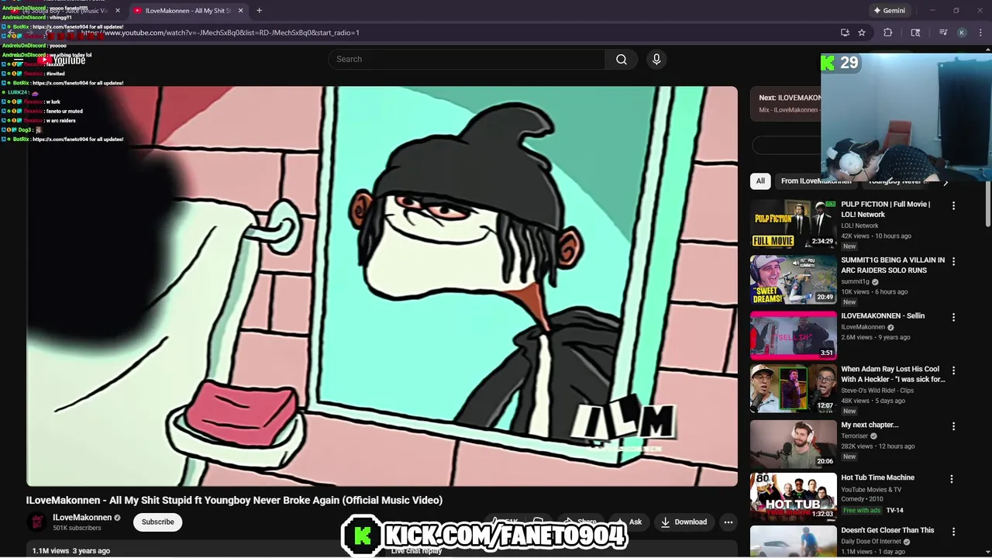The image size is (992, 558).
Task: Open the media controls music-note icon
Action: [943, 33]
